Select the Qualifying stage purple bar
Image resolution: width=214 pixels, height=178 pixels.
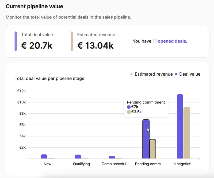tap(78, 157)
